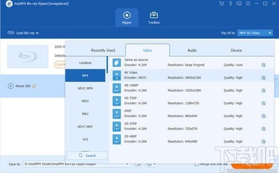The height and width of the screenshot is (173, 279).
Task: Choose the HEVC MP4 format category
Action: click(x=85, y=88)
